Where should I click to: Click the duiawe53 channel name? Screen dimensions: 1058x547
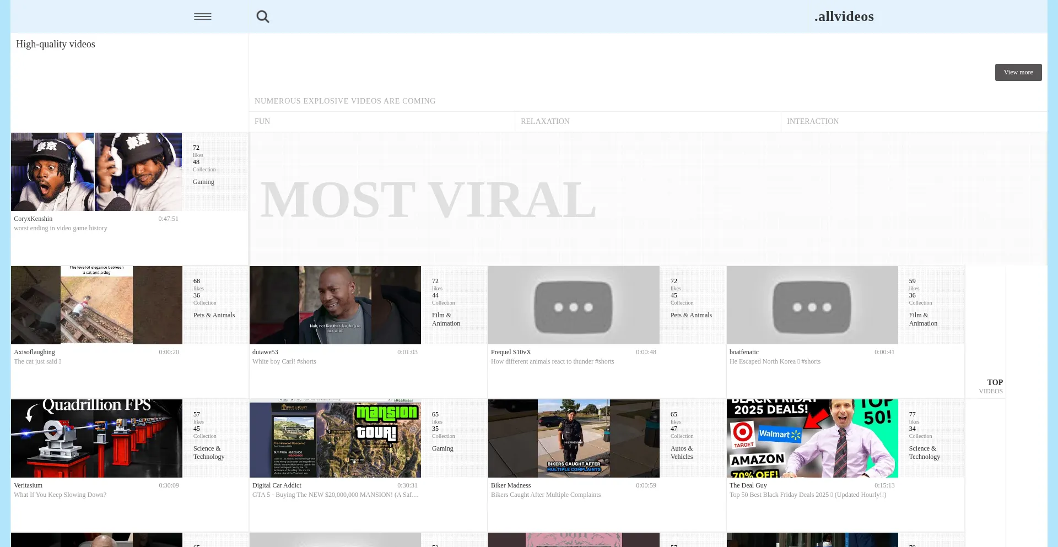coord(265,352)
